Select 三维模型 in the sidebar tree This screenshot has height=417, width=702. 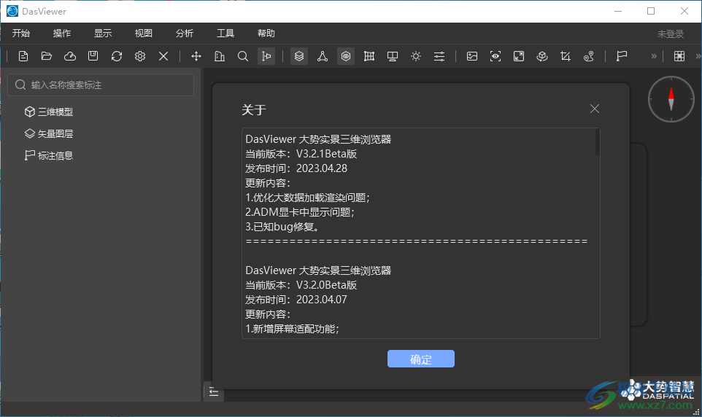(x=49, y=112)
